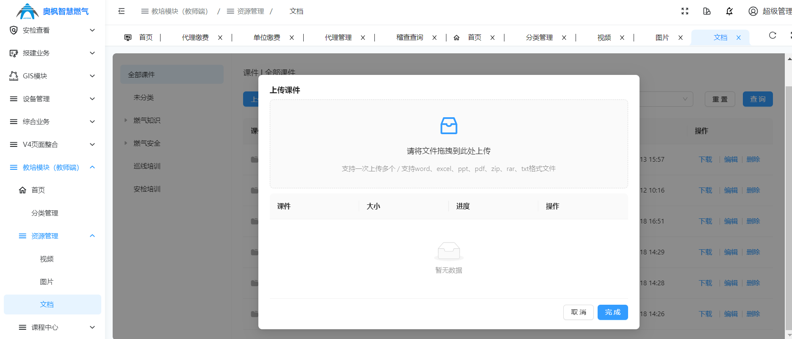Open 视频 in the sidebar menu
Image resolution: width=792 pixels, height=339 pixels.
(x=47, y=259)
